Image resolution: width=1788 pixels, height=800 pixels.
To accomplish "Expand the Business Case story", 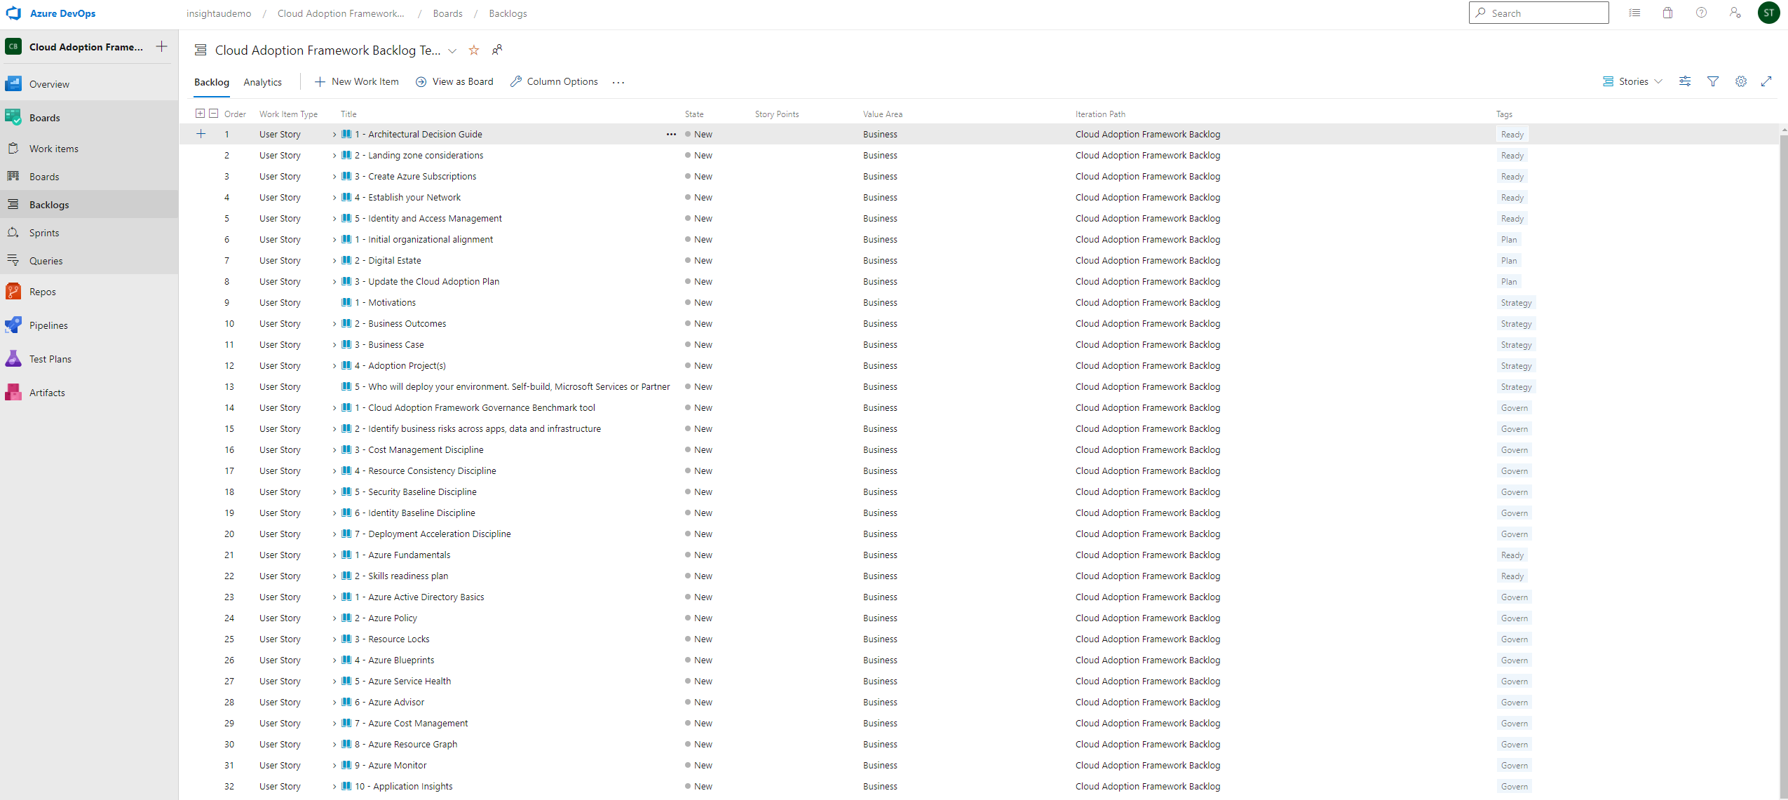I will 334,345.
